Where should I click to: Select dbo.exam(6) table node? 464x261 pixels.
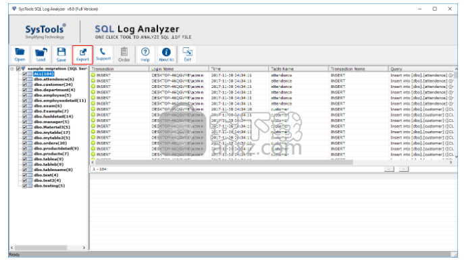pyautogui.click(x=48, y=105)
